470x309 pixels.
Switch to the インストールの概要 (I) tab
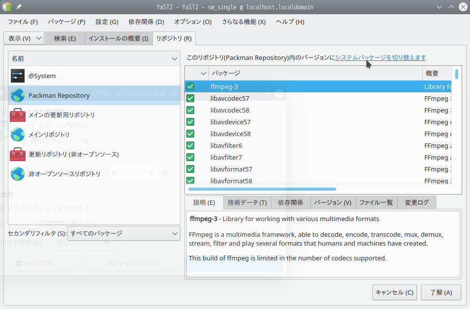(x=118, y=39)
